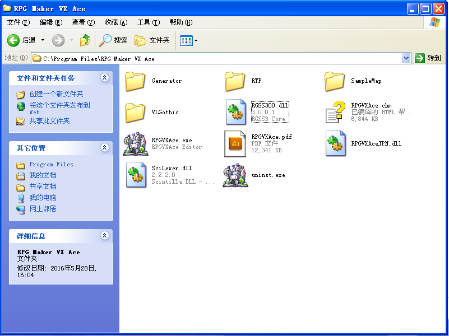Open the 文件(F) menu
The width and height of the screenshot is (449, 336).
pyautogui.click(x=18, y=22)
